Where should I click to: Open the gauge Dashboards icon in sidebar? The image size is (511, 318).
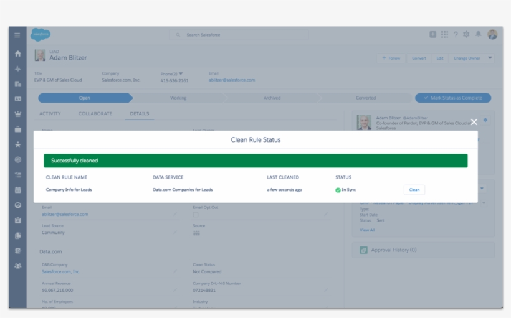point(17,205)
